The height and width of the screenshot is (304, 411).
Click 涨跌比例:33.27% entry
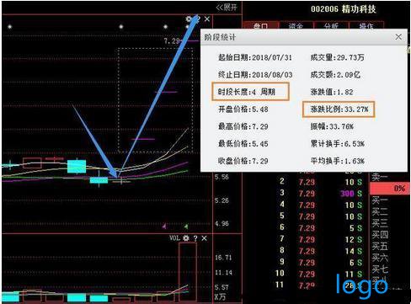click(x=339, y=109)
